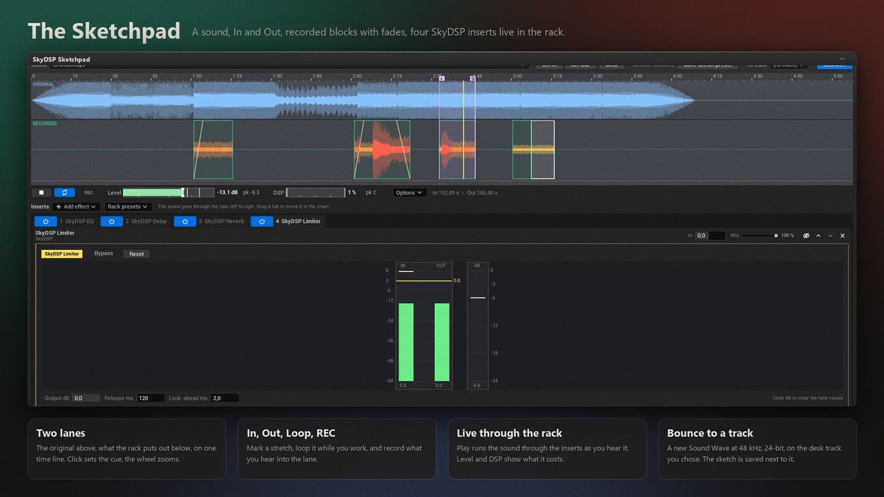This screenshot has width=884, height=497.
Task: Move the insert down with down chevron
Action: (x=830, y=235)
